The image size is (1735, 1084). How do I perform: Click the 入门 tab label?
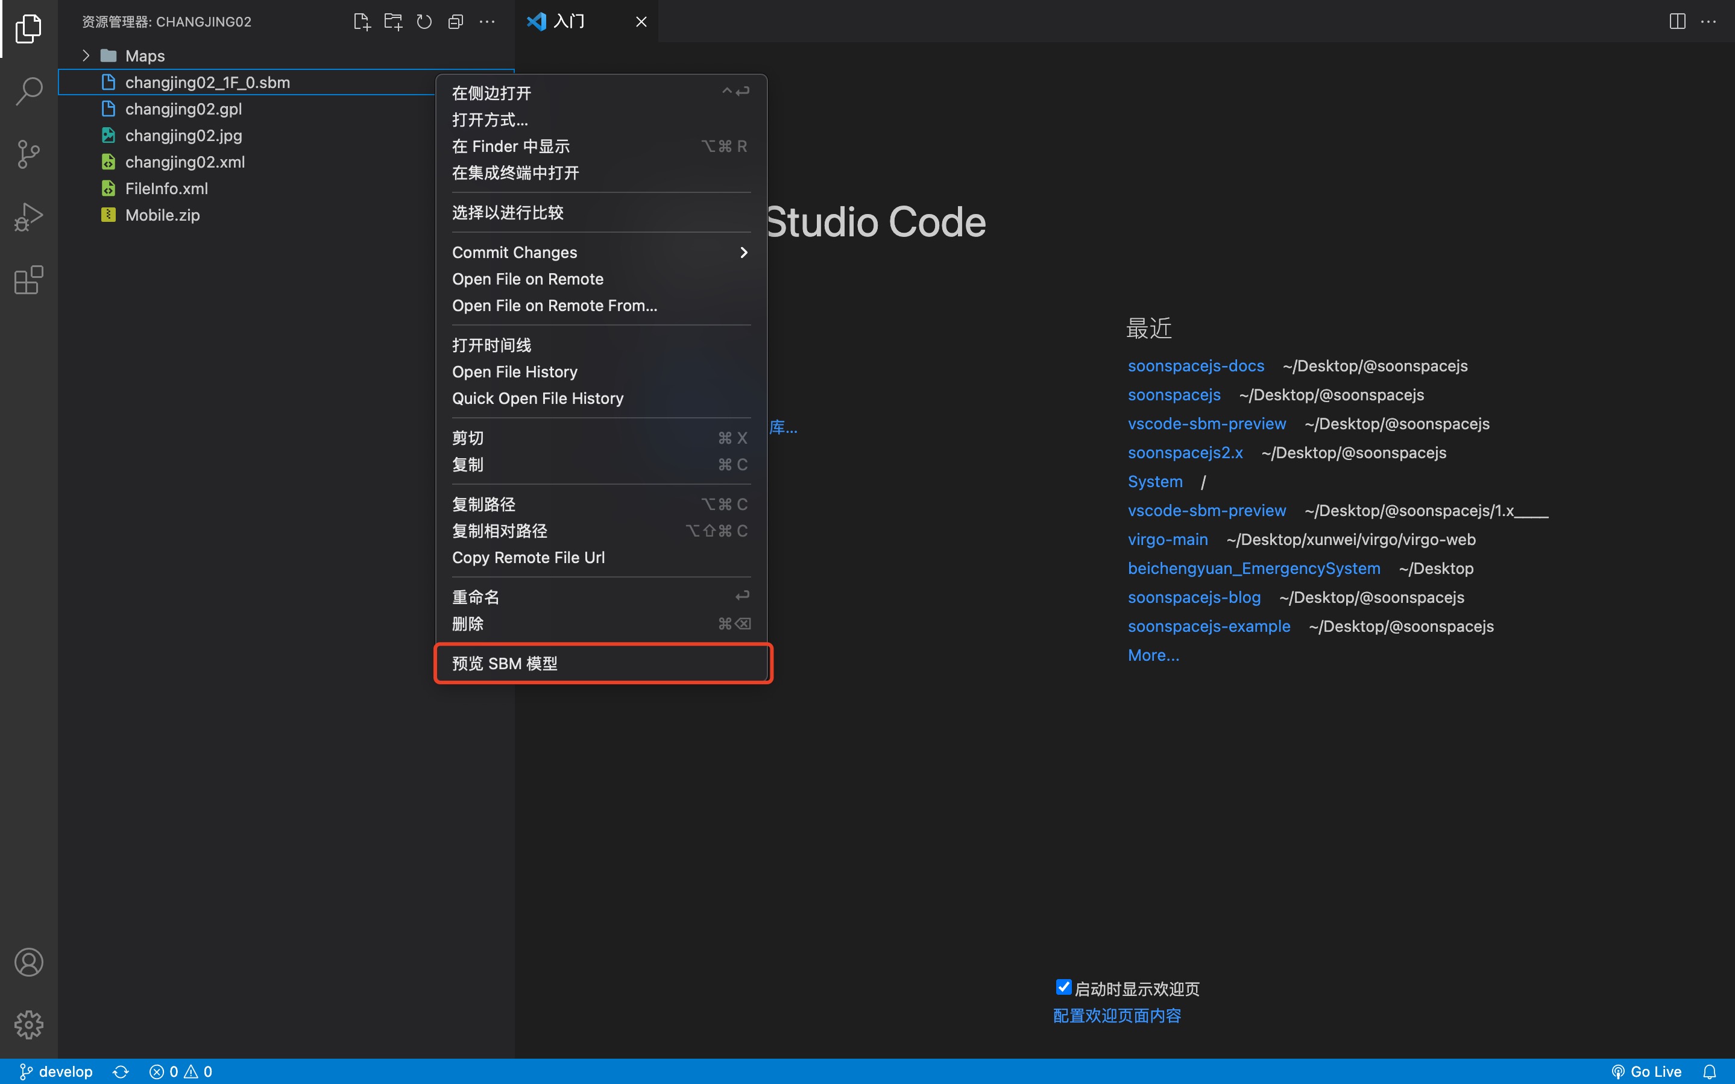click(569, 21)
